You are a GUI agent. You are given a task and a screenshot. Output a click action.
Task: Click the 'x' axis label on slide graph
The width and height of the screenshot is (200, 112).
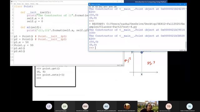(142, 74)
